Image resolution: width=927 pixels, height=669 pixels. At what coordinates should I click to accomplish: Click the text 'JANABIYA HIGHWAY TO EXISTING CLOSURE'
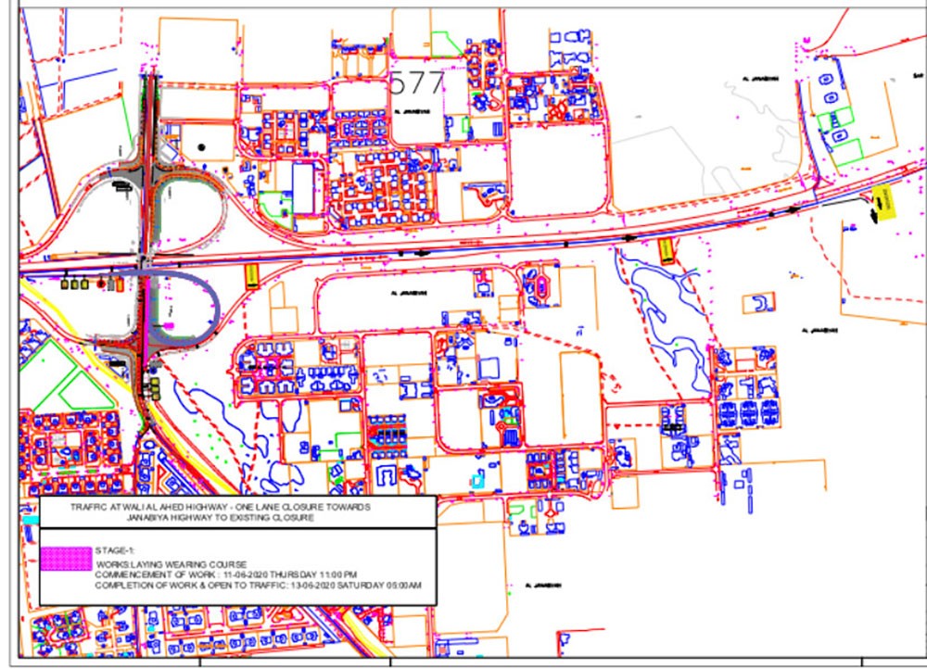point(220,518)
